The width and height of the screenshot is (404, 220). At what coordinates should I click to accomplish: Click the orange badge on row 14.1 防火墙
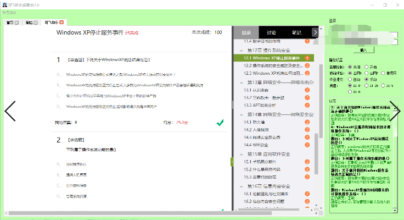tap(307, 122)
